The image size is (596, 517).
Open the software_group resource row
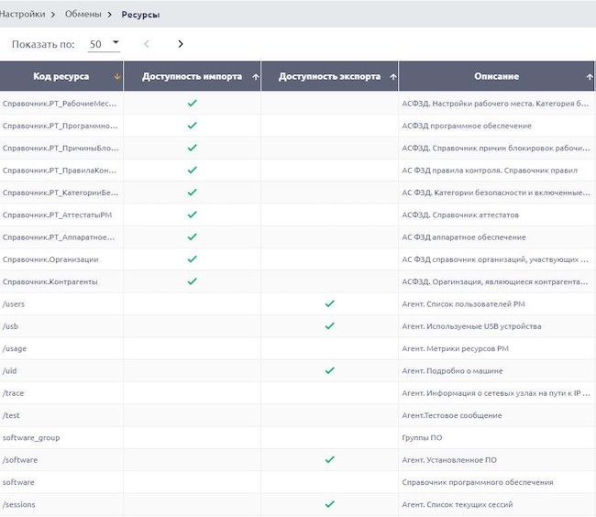[x=31, y=437]
